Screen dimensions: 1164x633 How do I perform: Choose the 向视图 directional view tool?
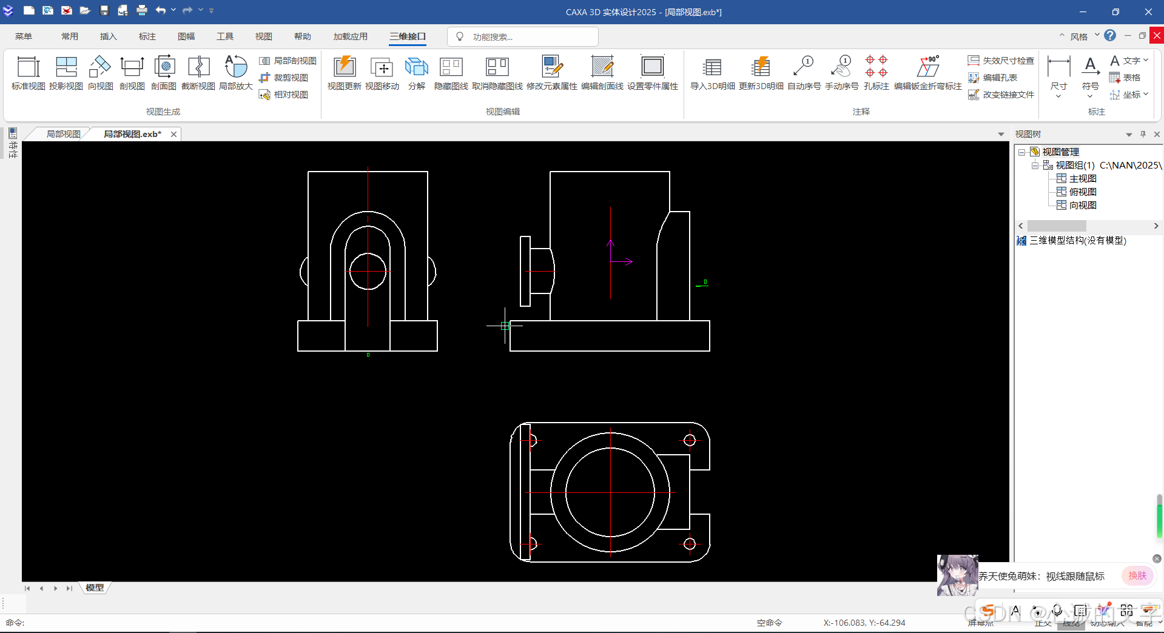[100, 73]
